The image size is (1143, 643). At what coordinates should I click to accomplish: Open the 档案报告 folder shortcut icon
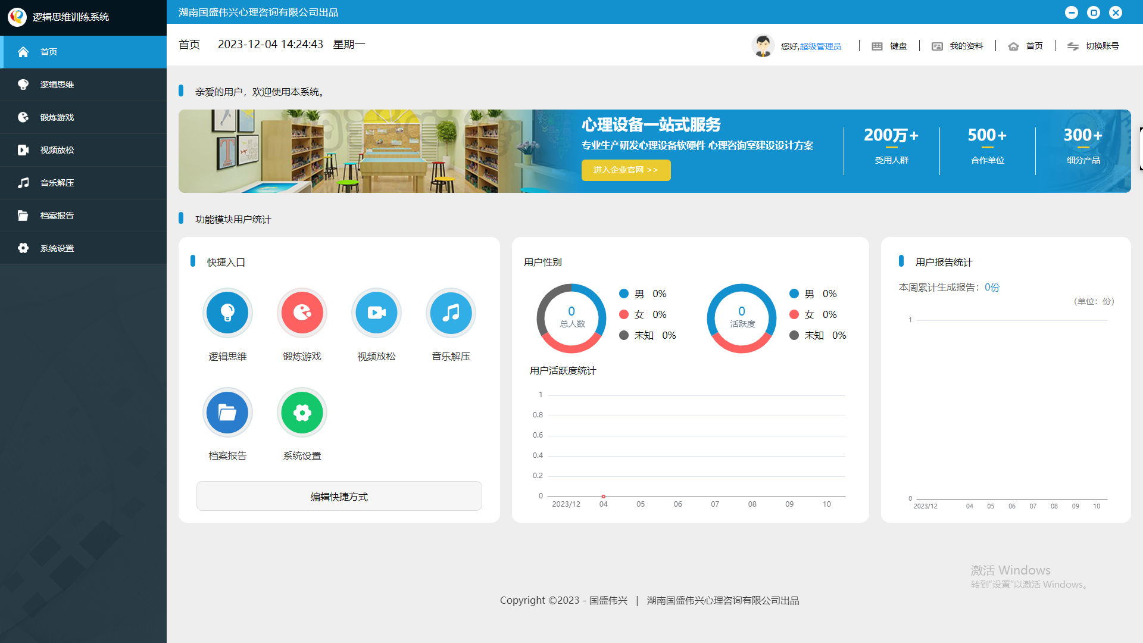click(x=227, y=412)
